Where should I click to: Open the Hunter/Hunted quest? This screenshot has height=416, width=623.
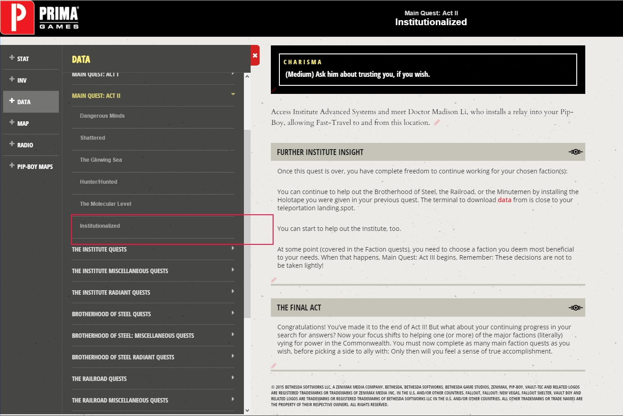pyautogui.click(x=153, y=182)
